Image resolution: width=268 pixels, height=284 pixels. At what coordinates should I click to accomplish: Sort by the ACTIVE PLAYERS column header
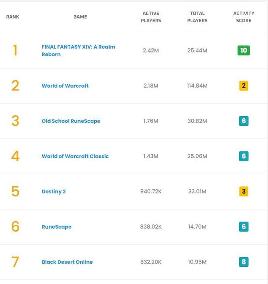pos(151,17)
